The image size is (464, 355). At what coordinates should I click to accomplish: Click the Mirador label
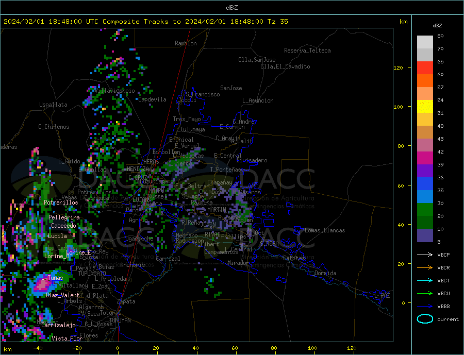click(238, 263)
